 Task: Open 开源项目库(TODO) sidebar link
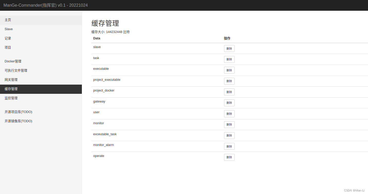coord(41,112)
